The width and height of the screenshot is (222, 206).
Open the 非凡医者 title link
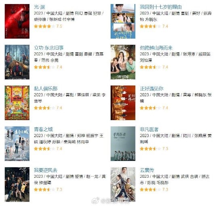pyautogui.click(x=149, y=129)
